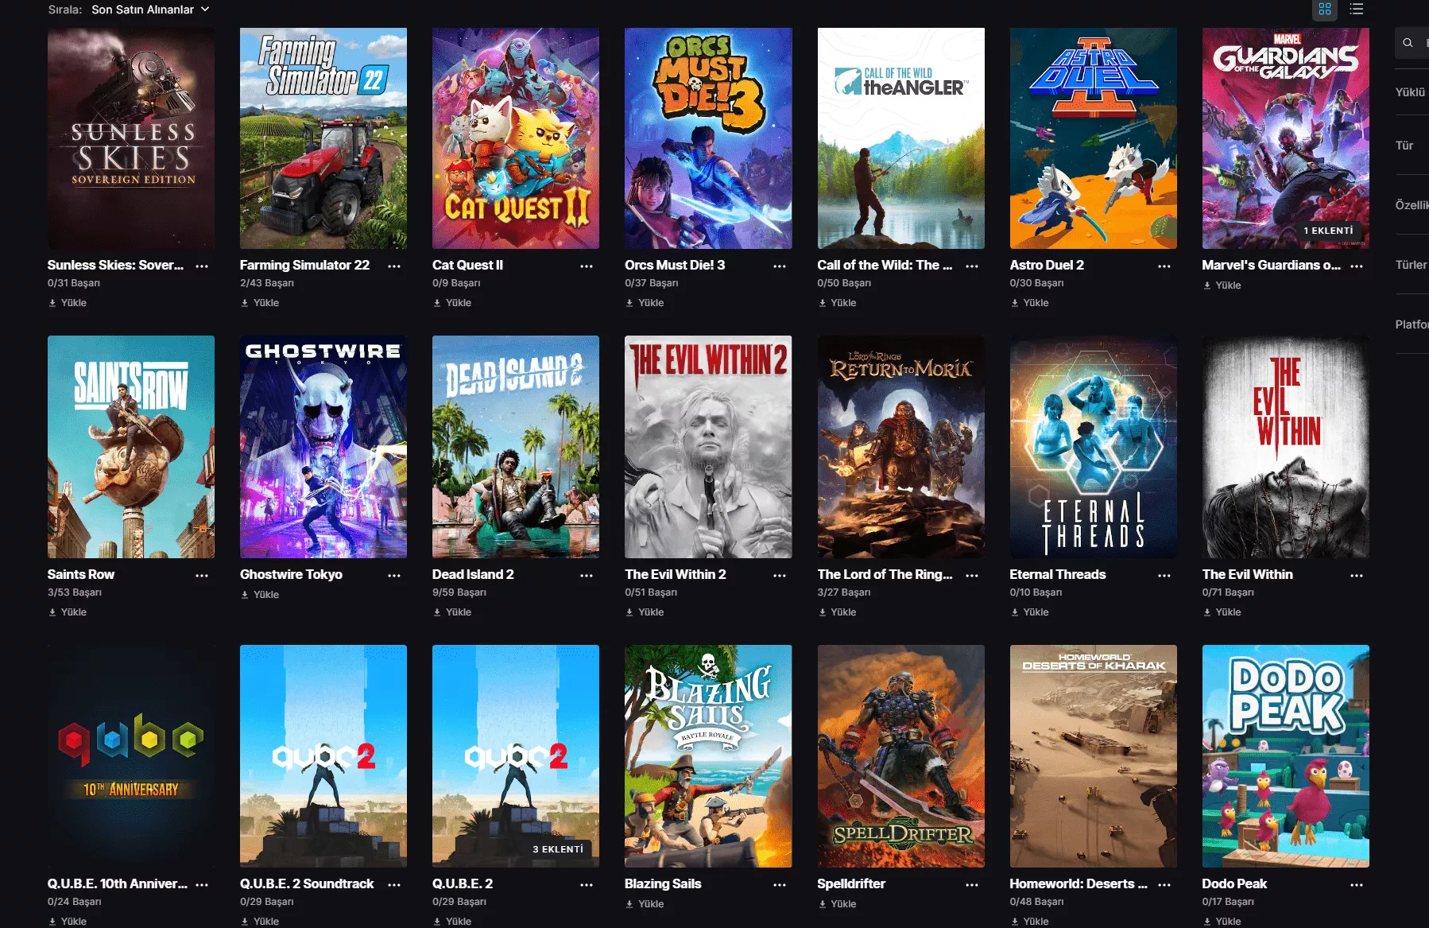Install Orcs Must Die! 3 via Yükle
The width and height of the screenshot is (1429, 928).
[x=645, y=303]
